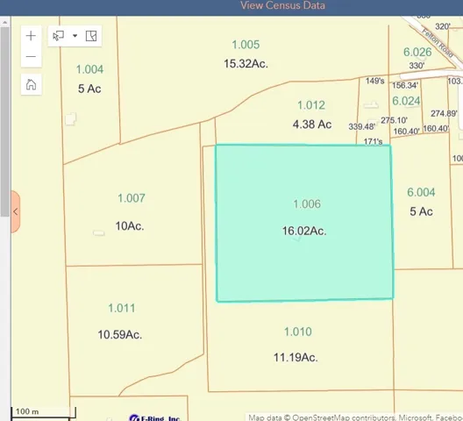Click the 5 Ac label under 1.004
Image resolution: width=463 pixels, height=421 pixels.
pyautogui.click(x=89, y=89)
